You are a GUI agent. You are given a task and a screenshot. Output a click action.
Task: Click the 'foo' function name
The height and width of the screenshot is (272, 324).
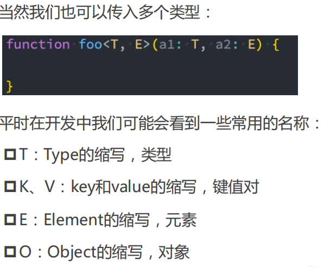click(x=91, y=44)
